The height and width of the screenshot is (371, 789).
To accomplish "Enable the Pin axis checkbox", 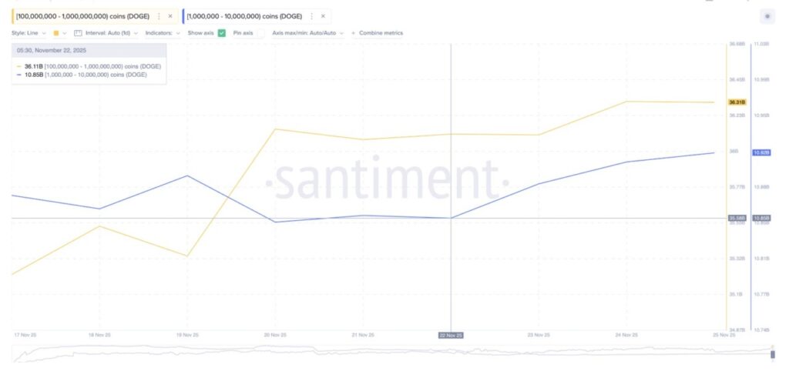I will [x=260, y=33].
